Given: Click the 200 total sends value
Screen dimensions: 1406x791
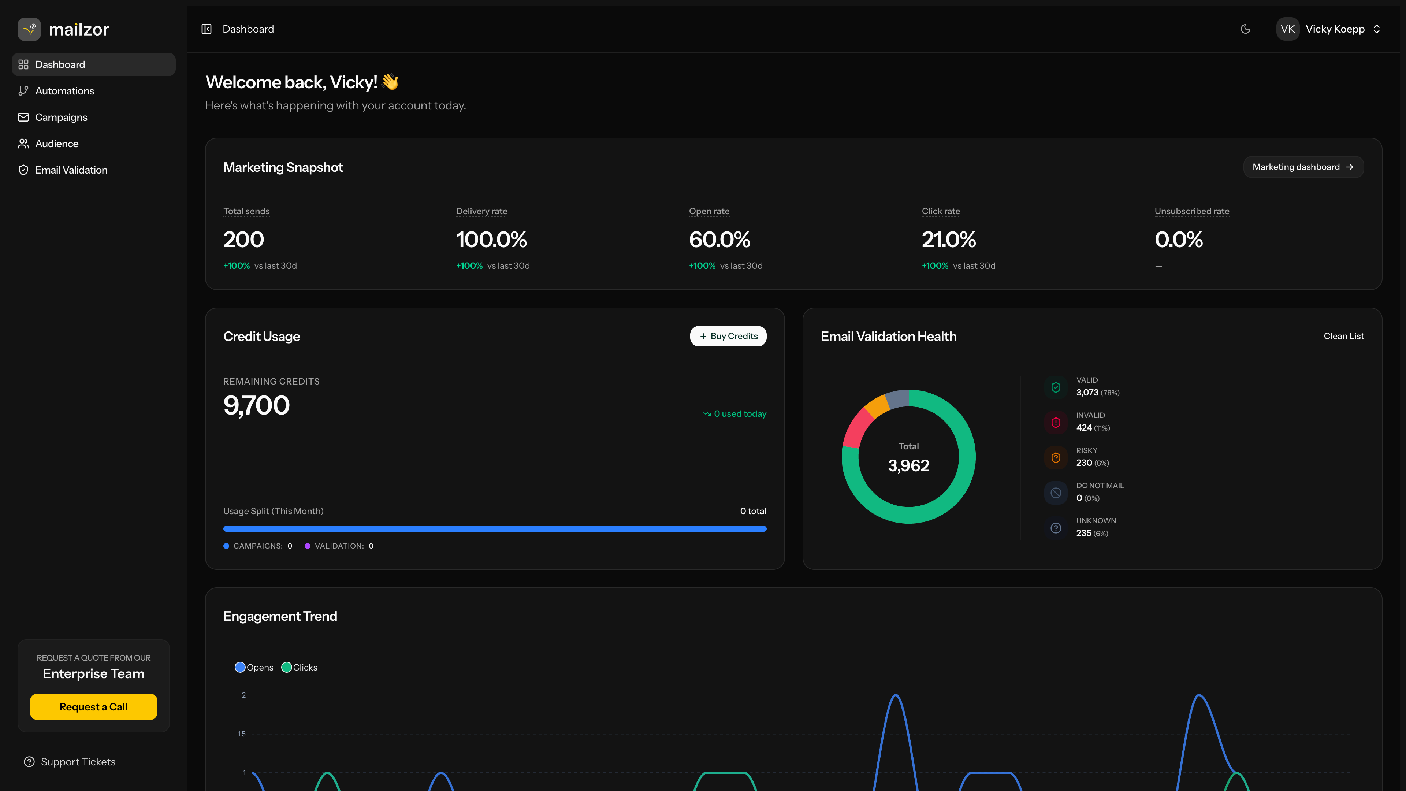Looking at the screenshot, I should pos(243,239).
